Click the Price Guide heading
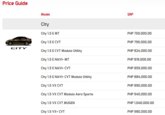 pos(15,4)
